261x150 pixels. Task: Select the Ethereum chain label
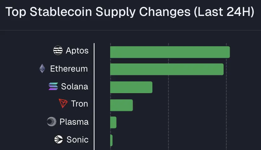pyautogui.click(x=69, y=69)
